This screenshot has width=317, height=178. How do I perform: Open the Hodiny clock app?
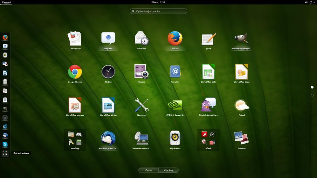coord(108,73)
